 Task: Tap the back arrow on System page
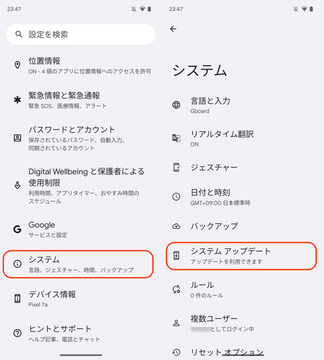click(x=173, y=29)
